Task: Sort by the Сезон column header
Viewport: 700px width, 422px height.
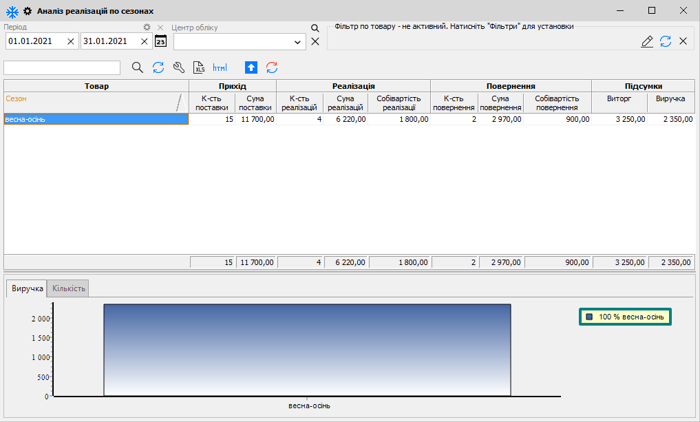Action: click(x=89, y=99)
